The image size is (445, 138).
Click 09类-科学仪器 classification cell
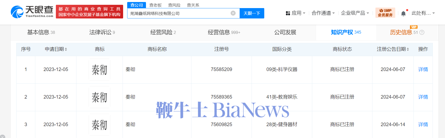(x=282, y=69)
